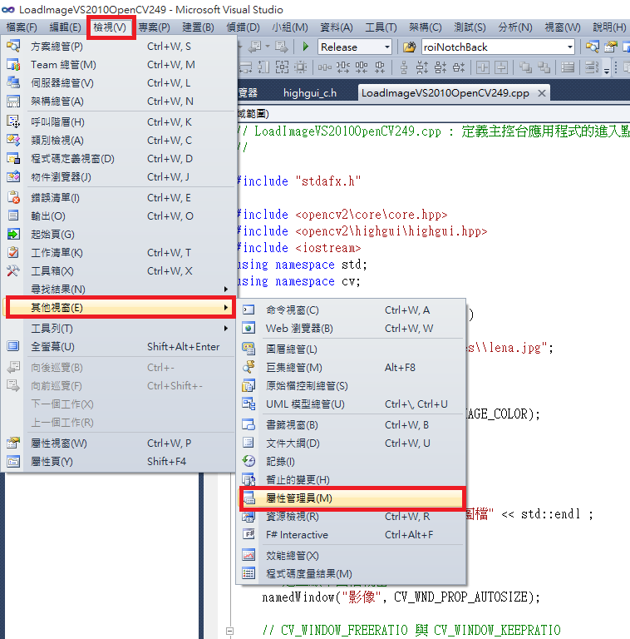Open Team 總管(M) menu entry
This screenshot has width=630, height=639.
tap(118, 65)
